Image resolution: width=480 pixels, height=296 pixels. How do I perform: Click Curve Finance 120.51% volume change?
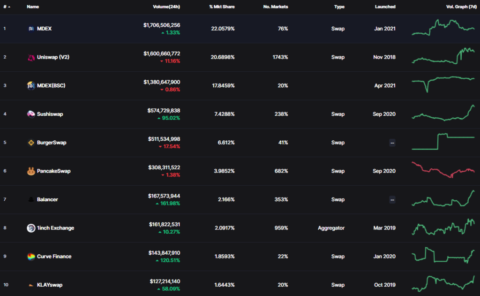pyautogui.click(x=168, y=260)
